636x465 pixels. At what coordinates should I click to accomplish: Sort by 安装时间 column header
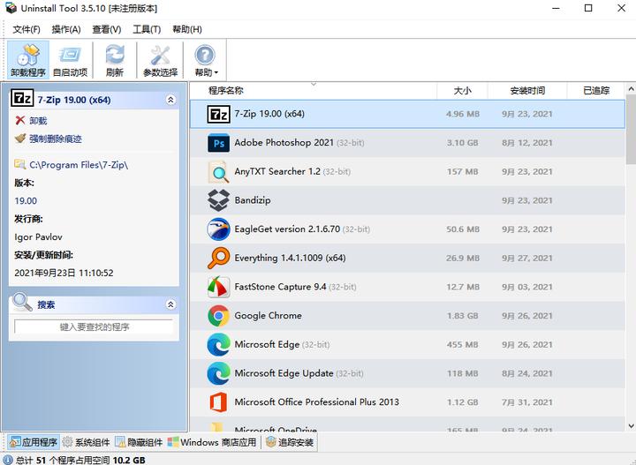tap(526, 90)
